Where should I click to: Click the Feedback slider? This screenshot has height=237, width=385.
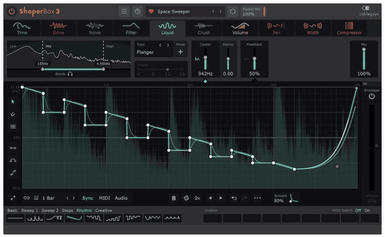pyautogui.click(x=254, y=59)
